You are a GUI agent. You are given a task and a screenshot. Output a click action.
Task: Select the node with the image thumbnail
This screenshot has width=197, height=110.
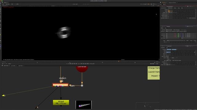(x=83, y=105)
